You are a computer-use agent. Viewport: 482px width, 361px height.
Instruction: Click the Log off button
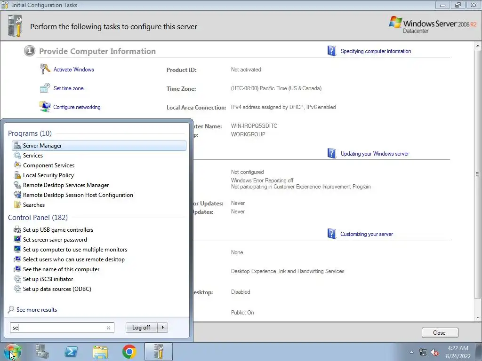coord(141,328)
